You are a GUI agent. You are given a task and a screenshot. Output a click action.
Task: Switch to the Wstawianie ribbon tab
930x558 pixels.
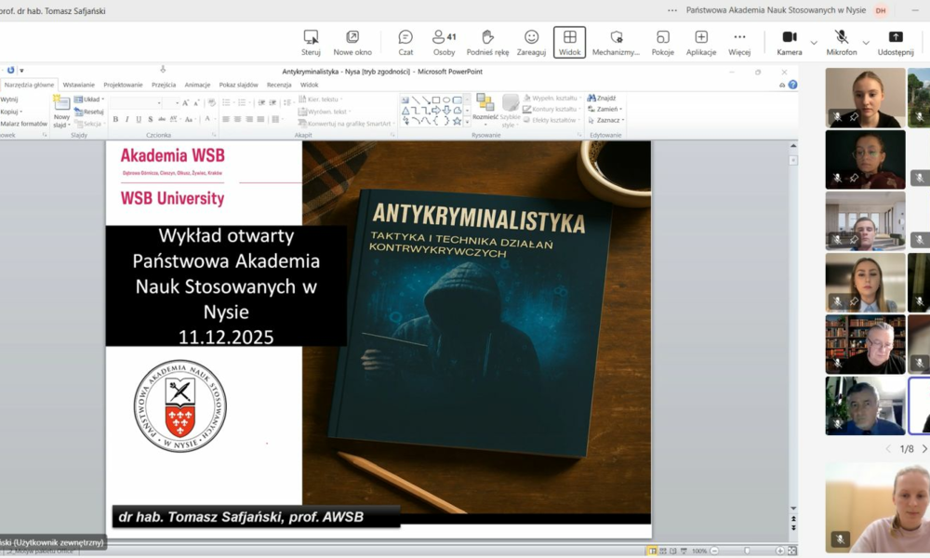79,84
